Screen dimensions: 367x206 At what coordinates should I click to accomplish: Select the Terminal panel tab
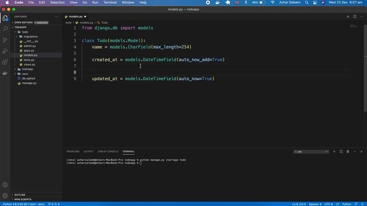point(128,152)
